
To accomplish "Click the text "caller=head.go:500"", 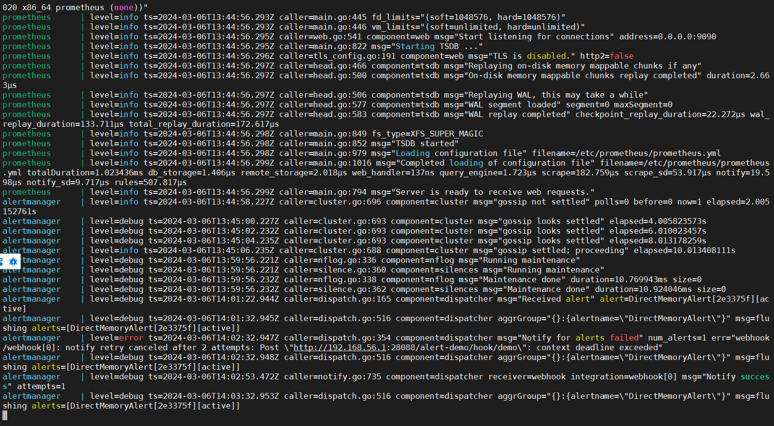I will (x=323, y=75).
